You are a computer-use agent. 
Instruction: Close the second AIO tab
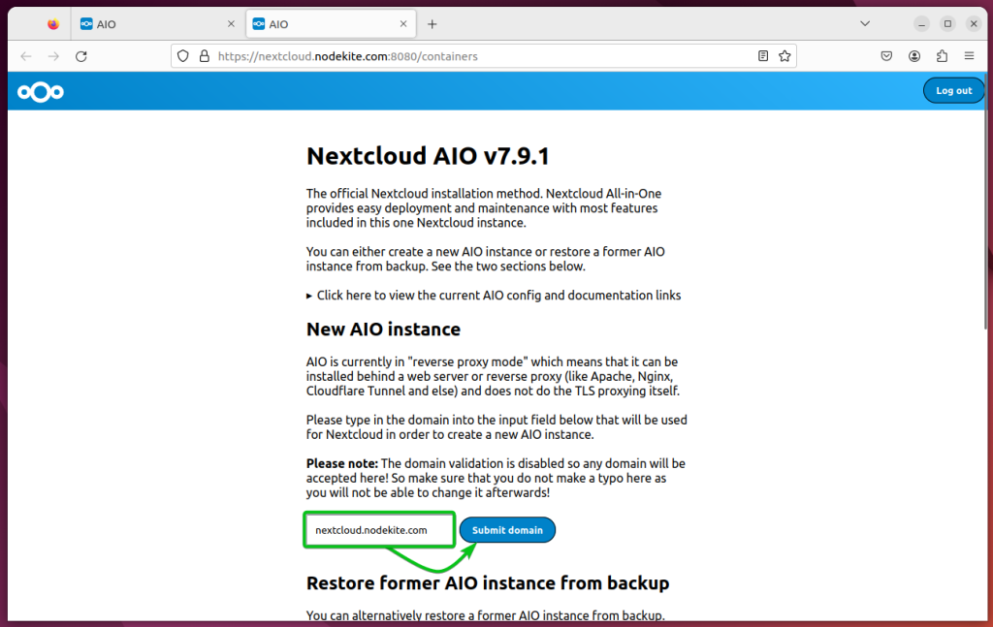point(403,23)
